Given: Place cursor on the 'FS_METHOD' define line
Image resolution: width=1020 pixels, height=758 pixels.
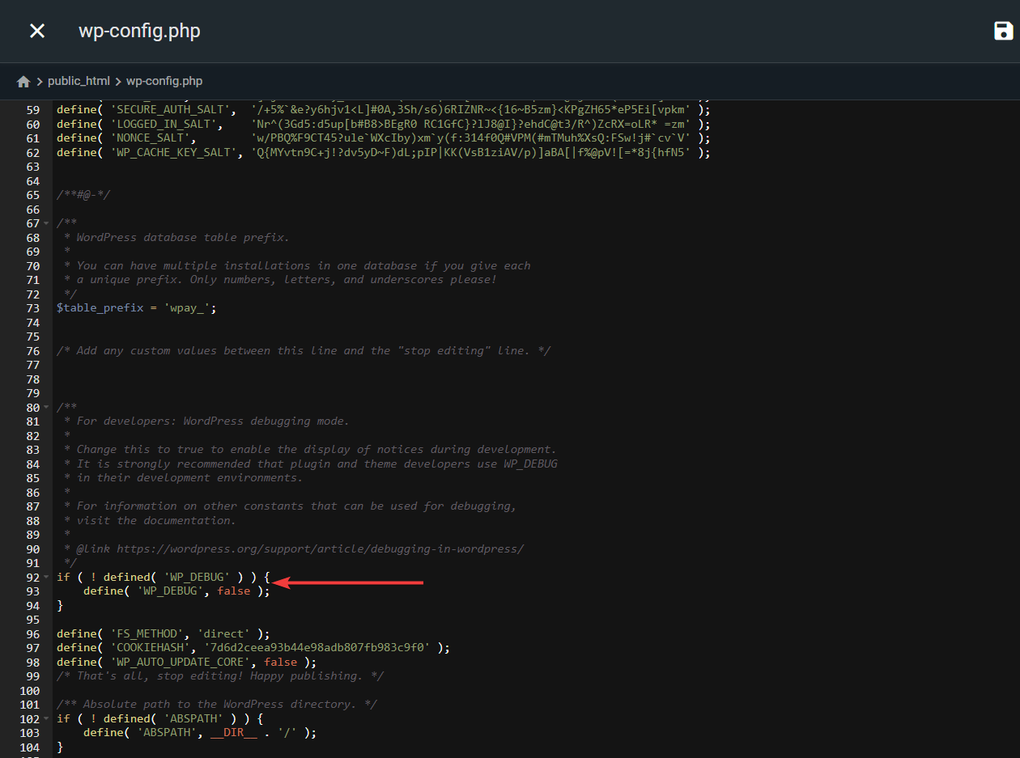Looking at the screenshot, I should pyautogui.click(x=162, y=633).
